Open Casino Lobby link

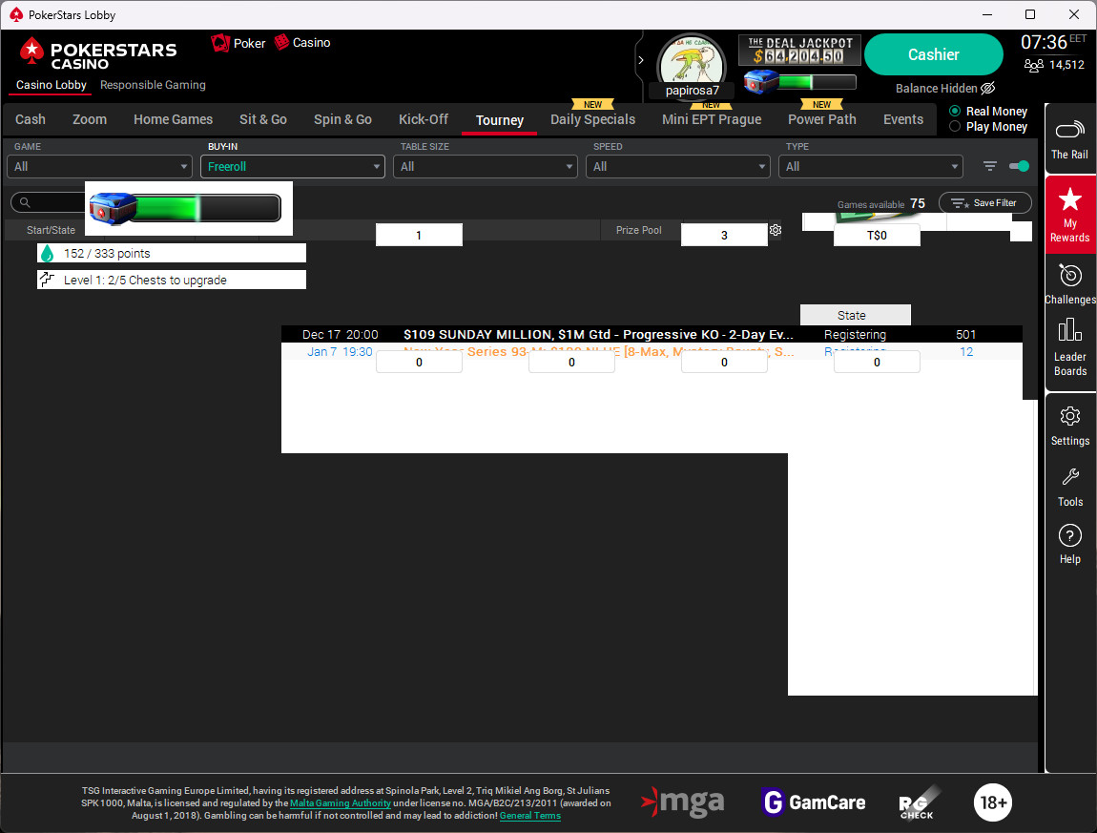tap(52, 85)
